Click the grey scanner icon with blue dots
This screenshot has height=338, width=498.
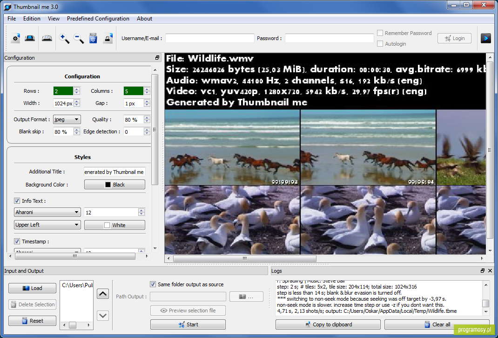47,39
